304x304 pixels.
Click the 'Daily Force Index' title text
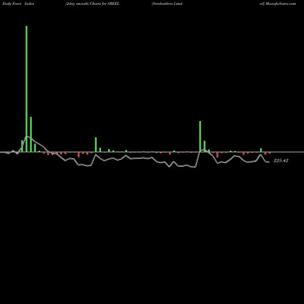18,4
